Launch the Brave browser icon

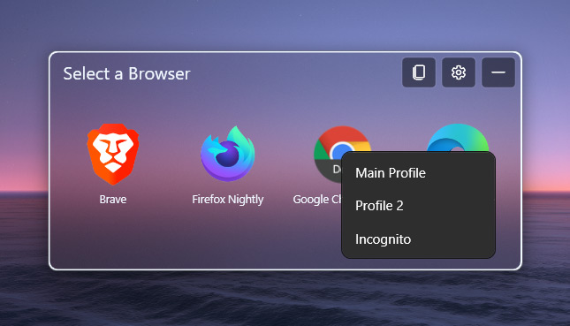coord(113,154)
